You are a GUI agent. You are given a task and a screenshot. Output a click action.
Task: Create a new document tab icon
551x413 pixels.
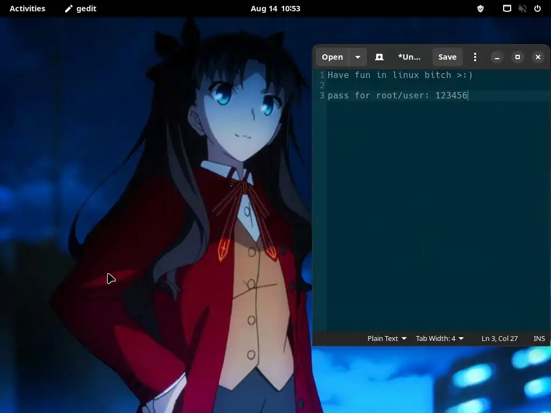point(379,57)
